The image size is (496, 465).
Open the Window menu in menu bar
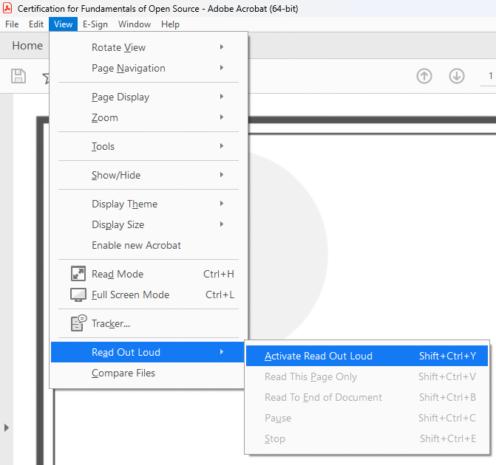(134, 24)
